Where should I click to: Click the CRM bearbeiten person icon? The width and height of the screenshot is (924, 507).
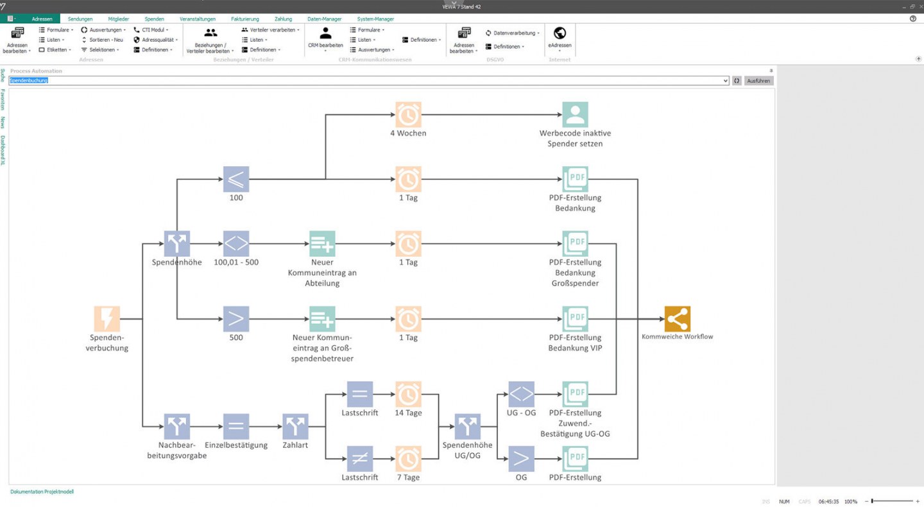(326, 33)
